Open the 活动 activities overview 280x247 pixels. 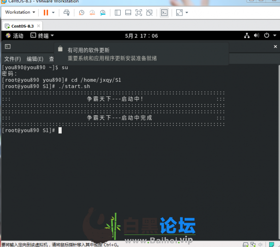point(15,36)
